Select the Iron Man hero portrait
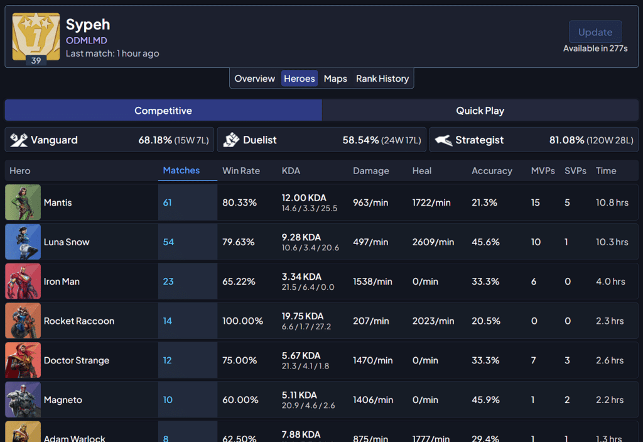 (23, 281)
